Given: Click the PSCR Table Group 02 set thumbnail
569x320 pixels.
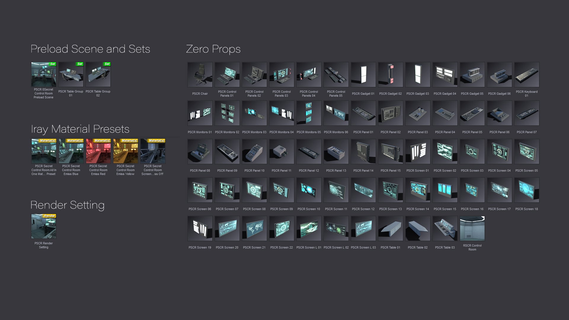Looking at the screenshot, I should click(x=98, y=74).
